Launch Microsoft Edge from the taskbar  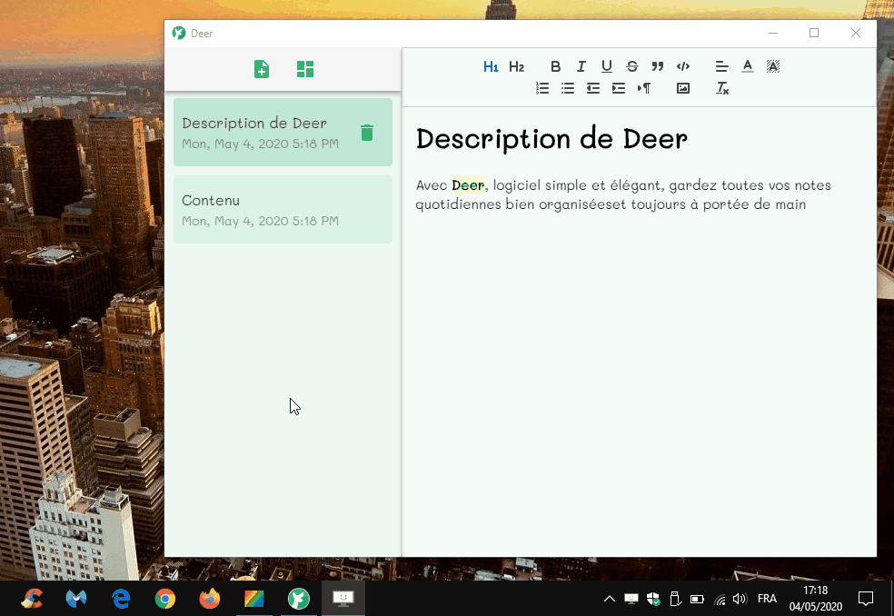(x=121, y=599)
